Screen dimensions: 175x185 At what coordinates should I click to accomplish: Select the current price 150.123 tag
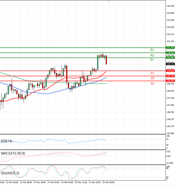coord(170,64)
